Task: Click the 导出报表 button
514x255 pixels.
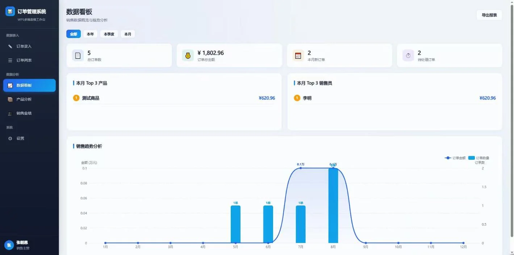Action: pyautogui.click(x=489, y=15)
